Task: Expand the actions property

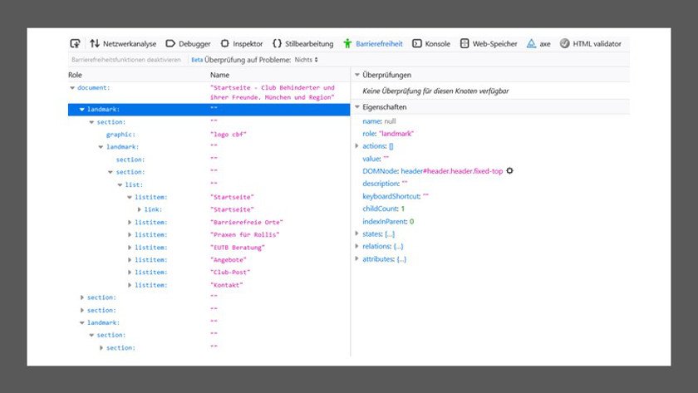Action: (356, 146)
